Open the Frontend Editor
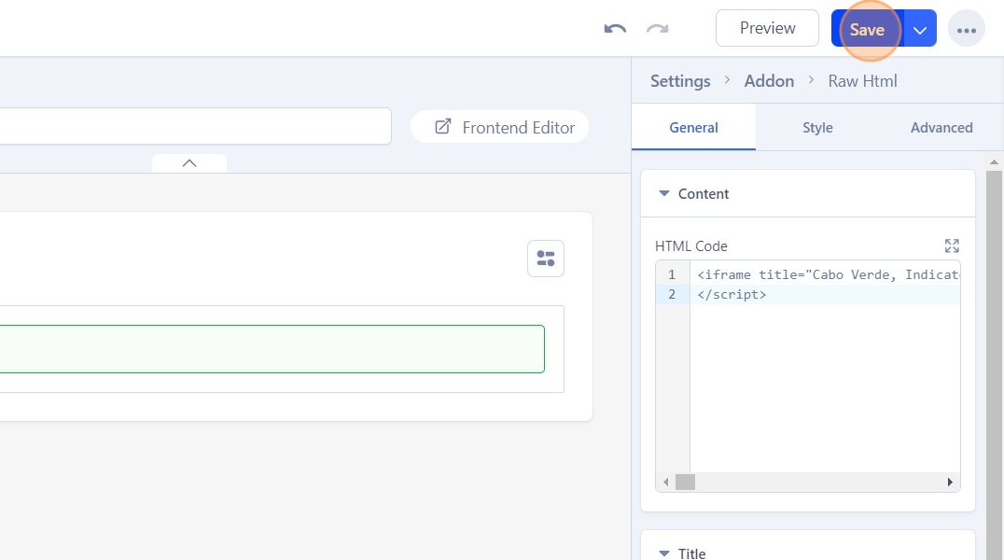Screen dimensions: 1004x560 pyautogui.click(x=499, y=128)
